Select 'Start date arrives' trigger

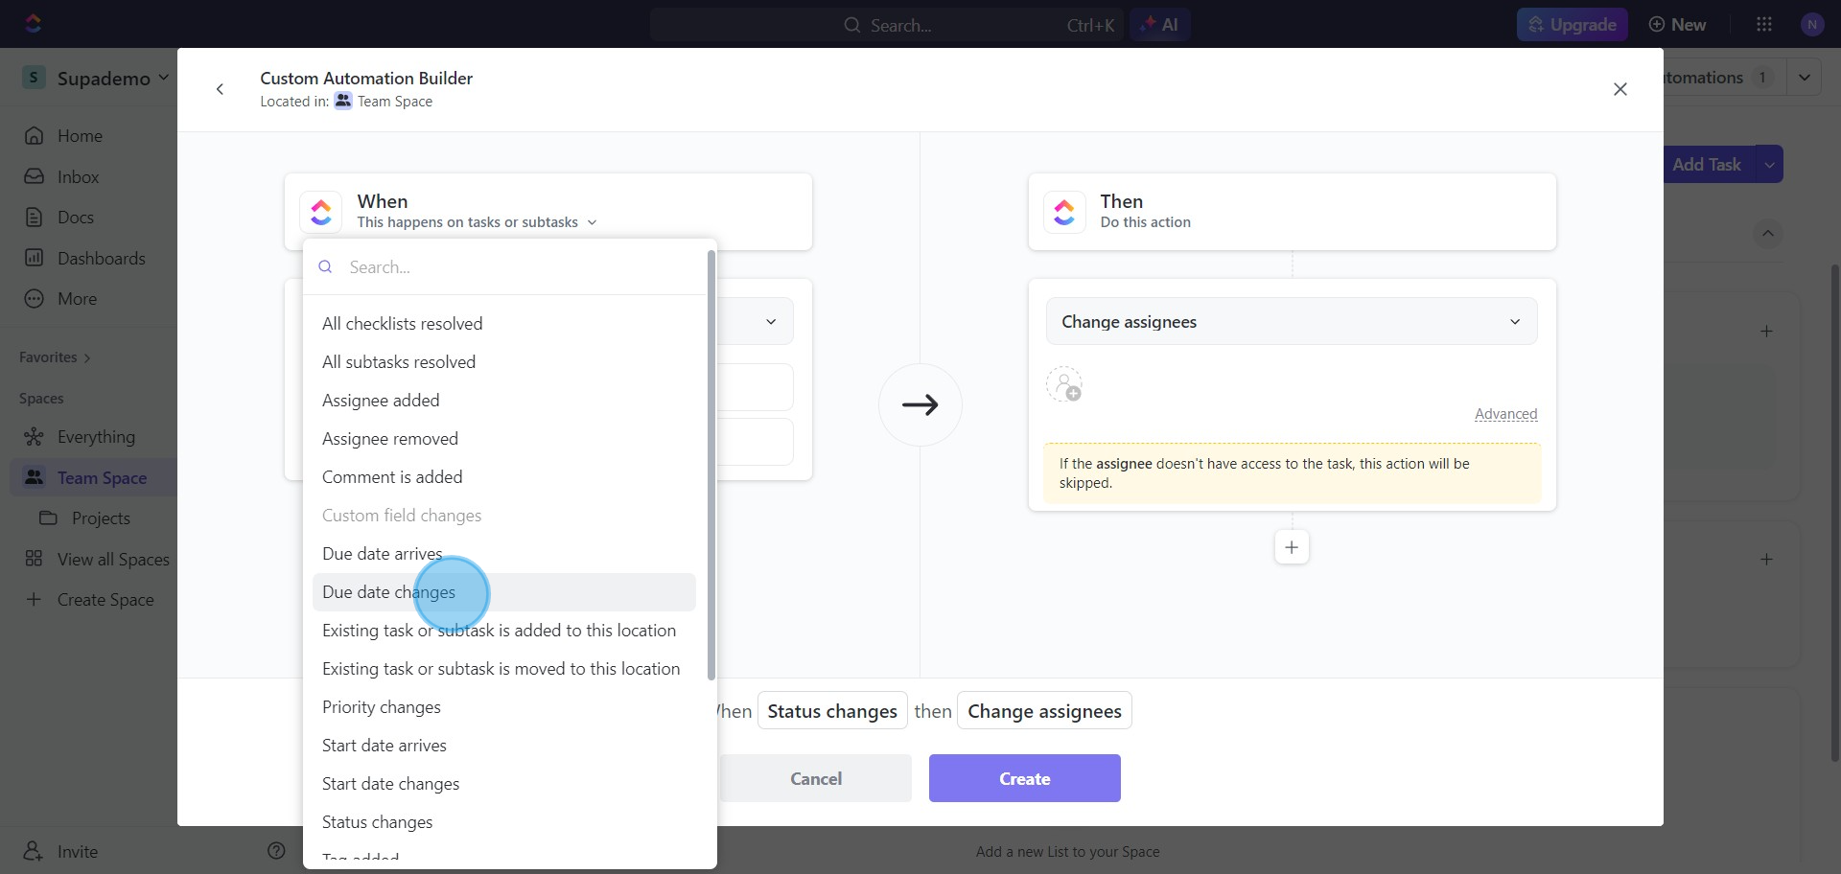(x=504, y=746)
